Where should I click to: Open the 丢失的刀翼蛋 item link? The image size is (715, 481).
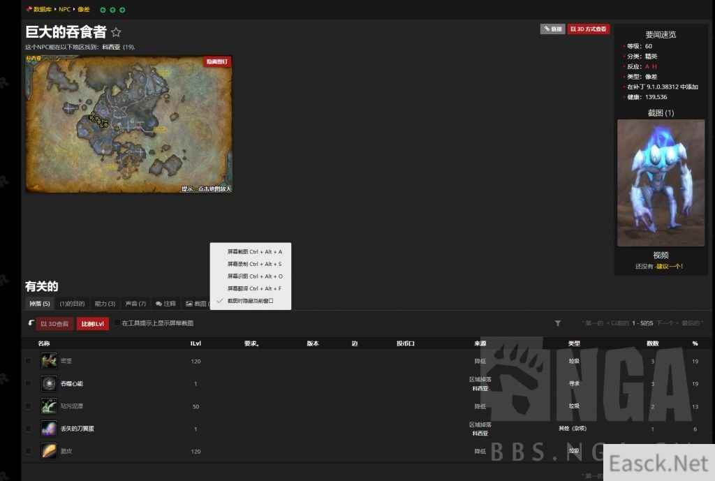[78, 429]
